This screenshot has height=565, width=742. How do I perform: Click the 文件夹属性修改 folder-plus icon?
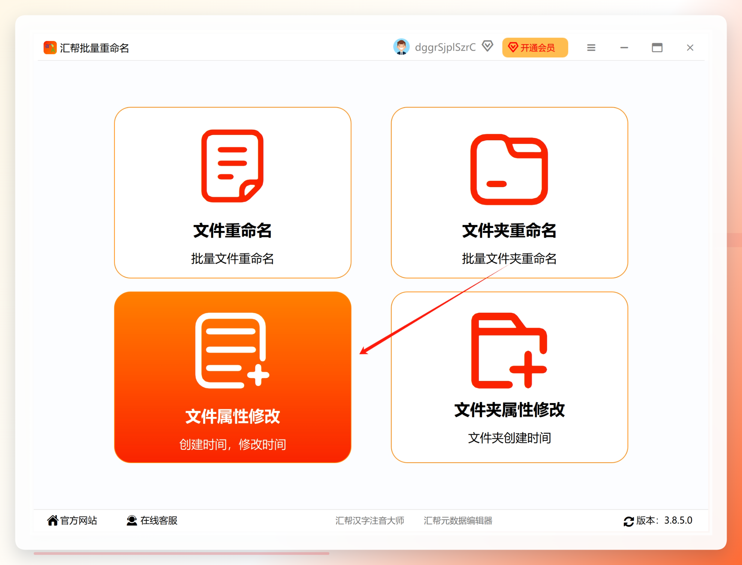pos(509,351)
